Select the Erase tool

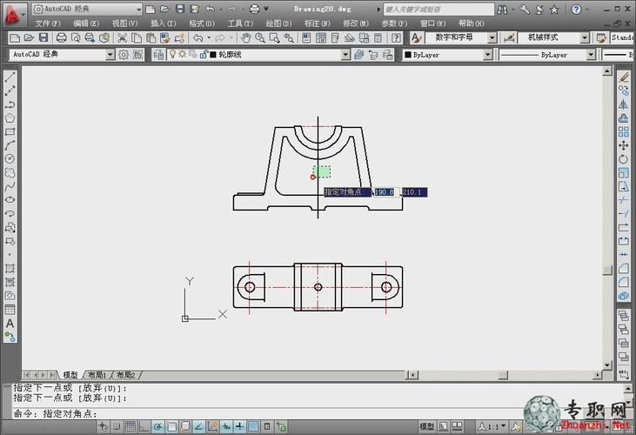[x=624, y=77]
